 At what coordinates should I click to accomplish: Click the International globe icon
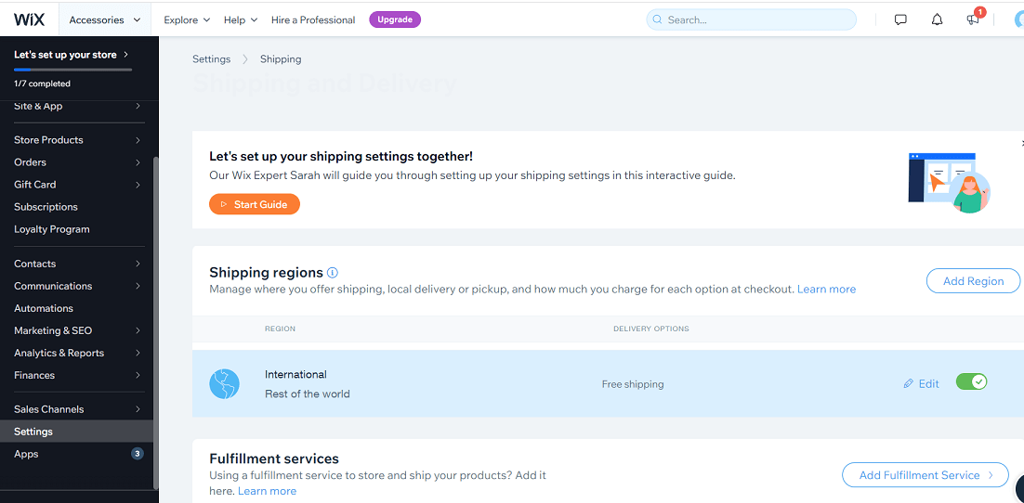point(224,384)
